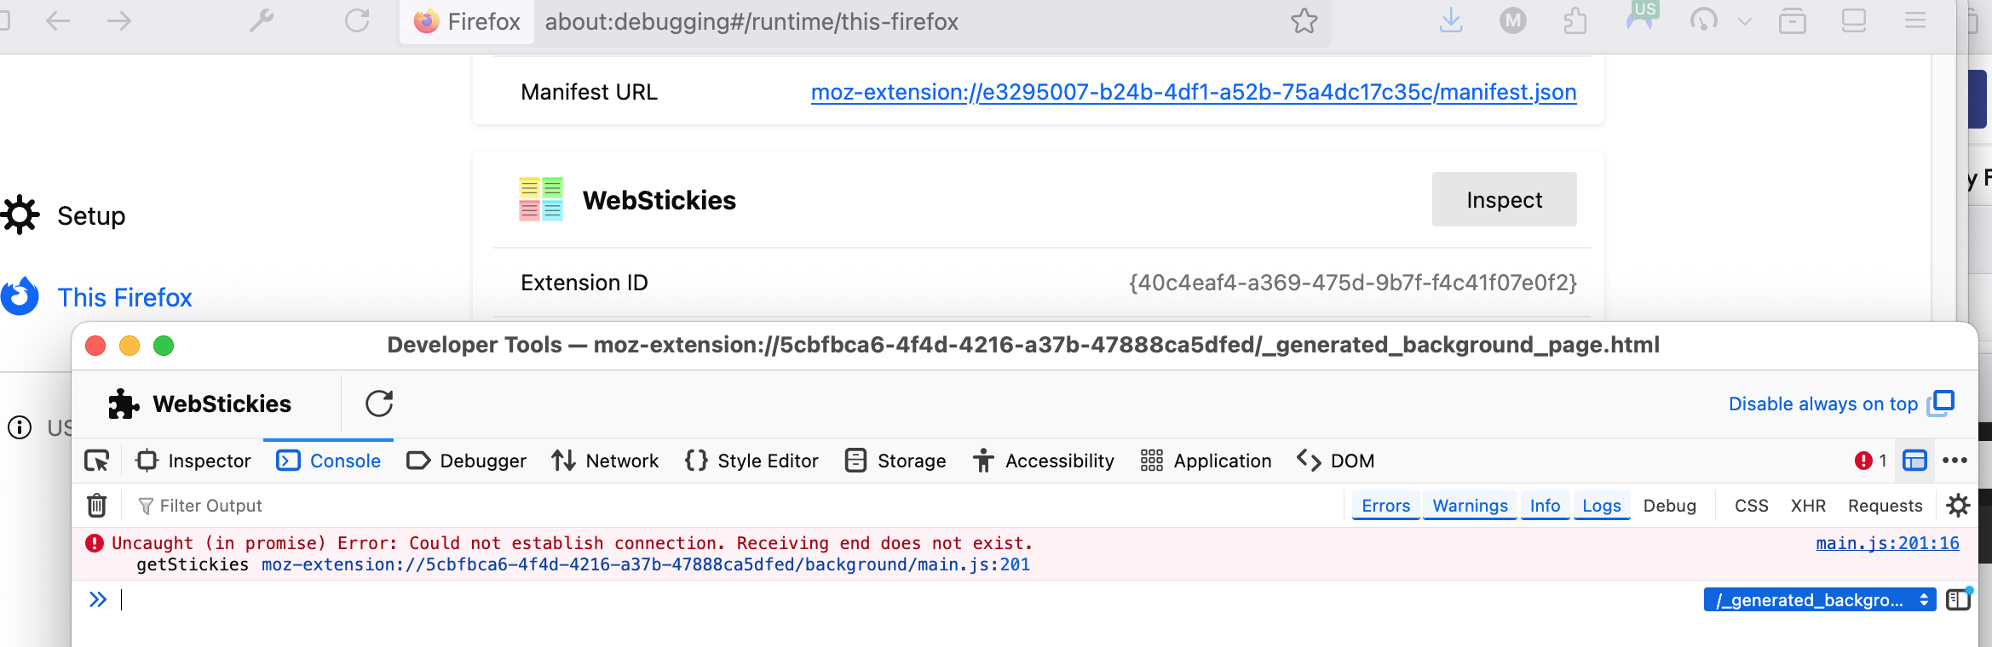Open the Firefox hamburger menu
Viewport: 1992px width, 647px height.
point(1915,21)
